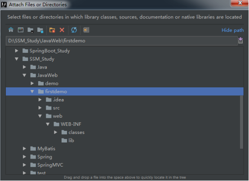Screen dimensions: 249x181
Task: Collapse the firstdemo folder arrow
Action: pos(32,91)
